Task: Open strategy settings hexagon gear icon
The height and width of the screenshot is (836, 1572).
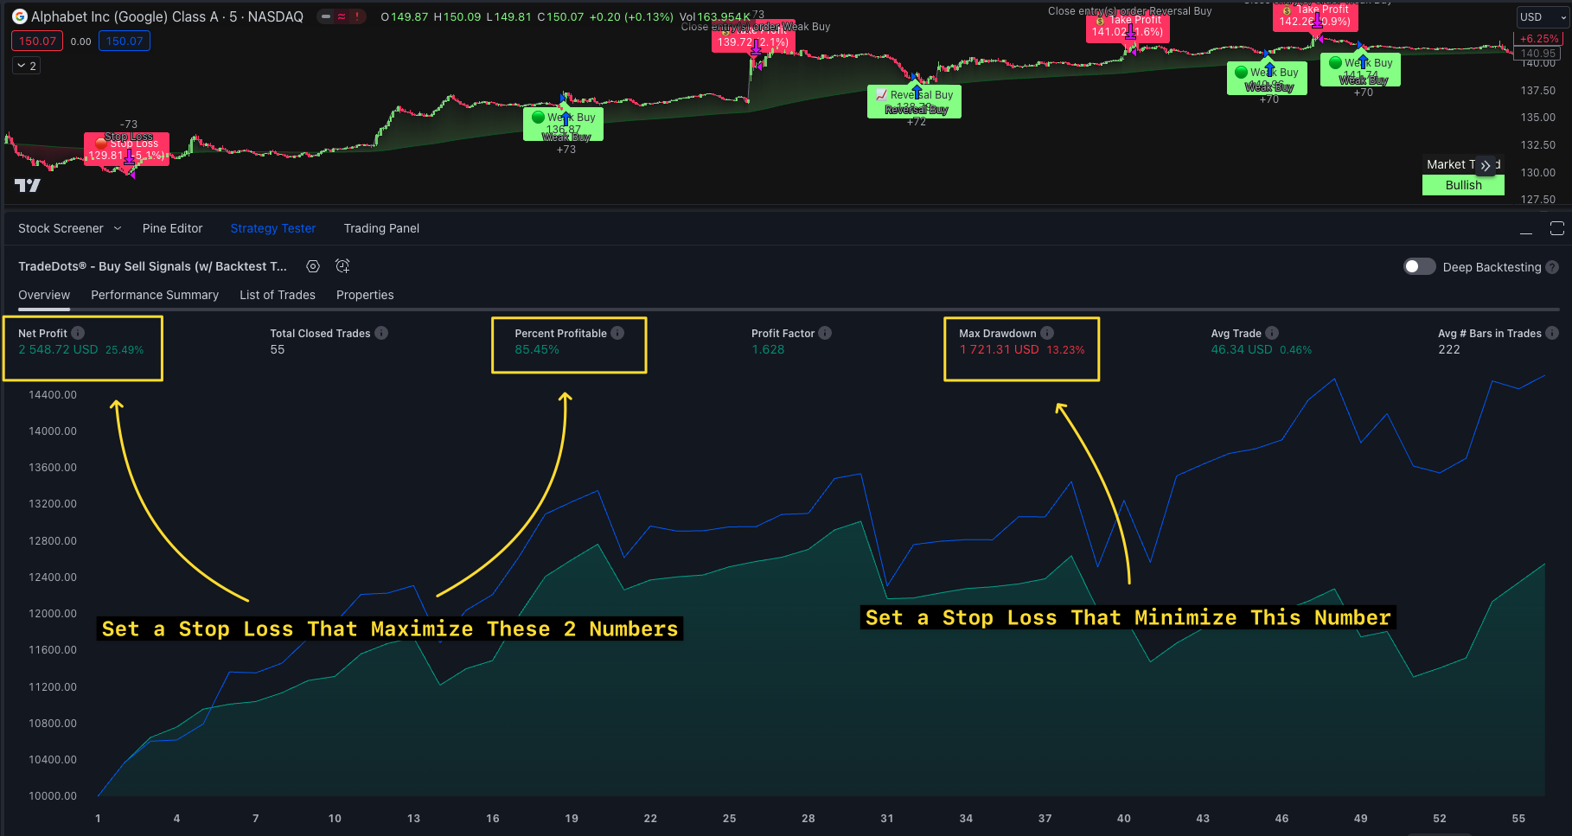Action: tap(313, 266)
